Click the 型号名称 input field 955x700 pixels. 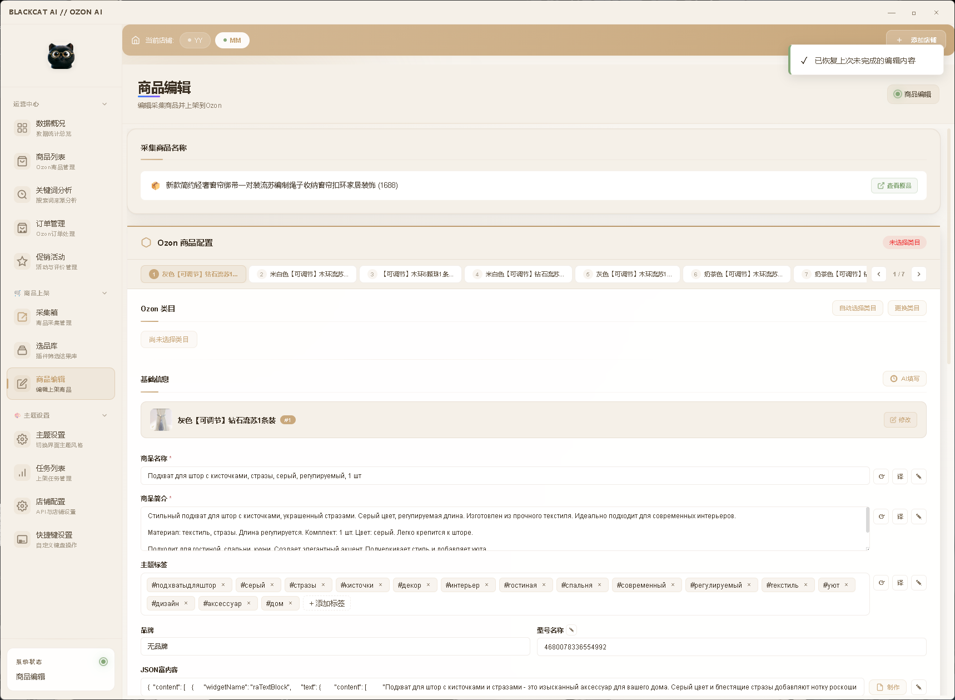(x=732, y=647)
